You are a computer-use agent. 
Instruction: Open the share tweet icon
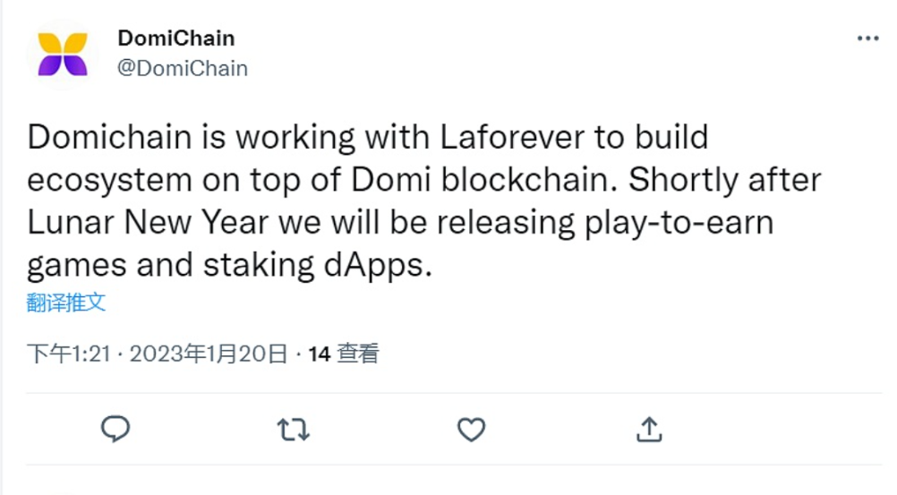click(x=648, y=430)
